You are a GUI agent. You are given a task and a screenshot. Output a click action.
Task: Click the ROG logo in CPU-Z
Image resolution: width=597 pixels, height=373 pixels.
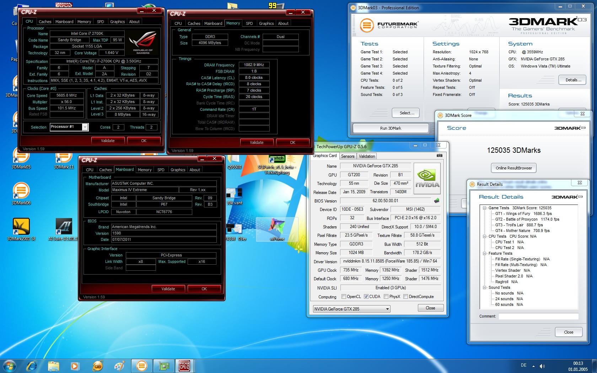(x=142, y=43)
